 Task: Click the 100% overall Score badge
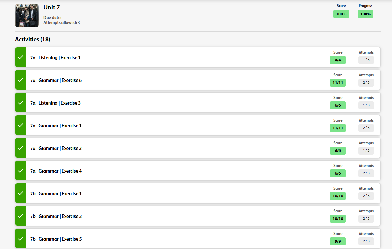[x=341, y=14]
